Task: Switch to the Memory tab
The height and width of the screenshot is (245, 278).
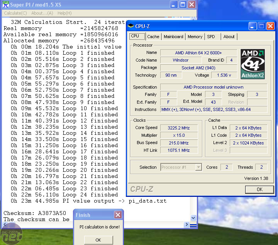Action: tap(195, 37)
